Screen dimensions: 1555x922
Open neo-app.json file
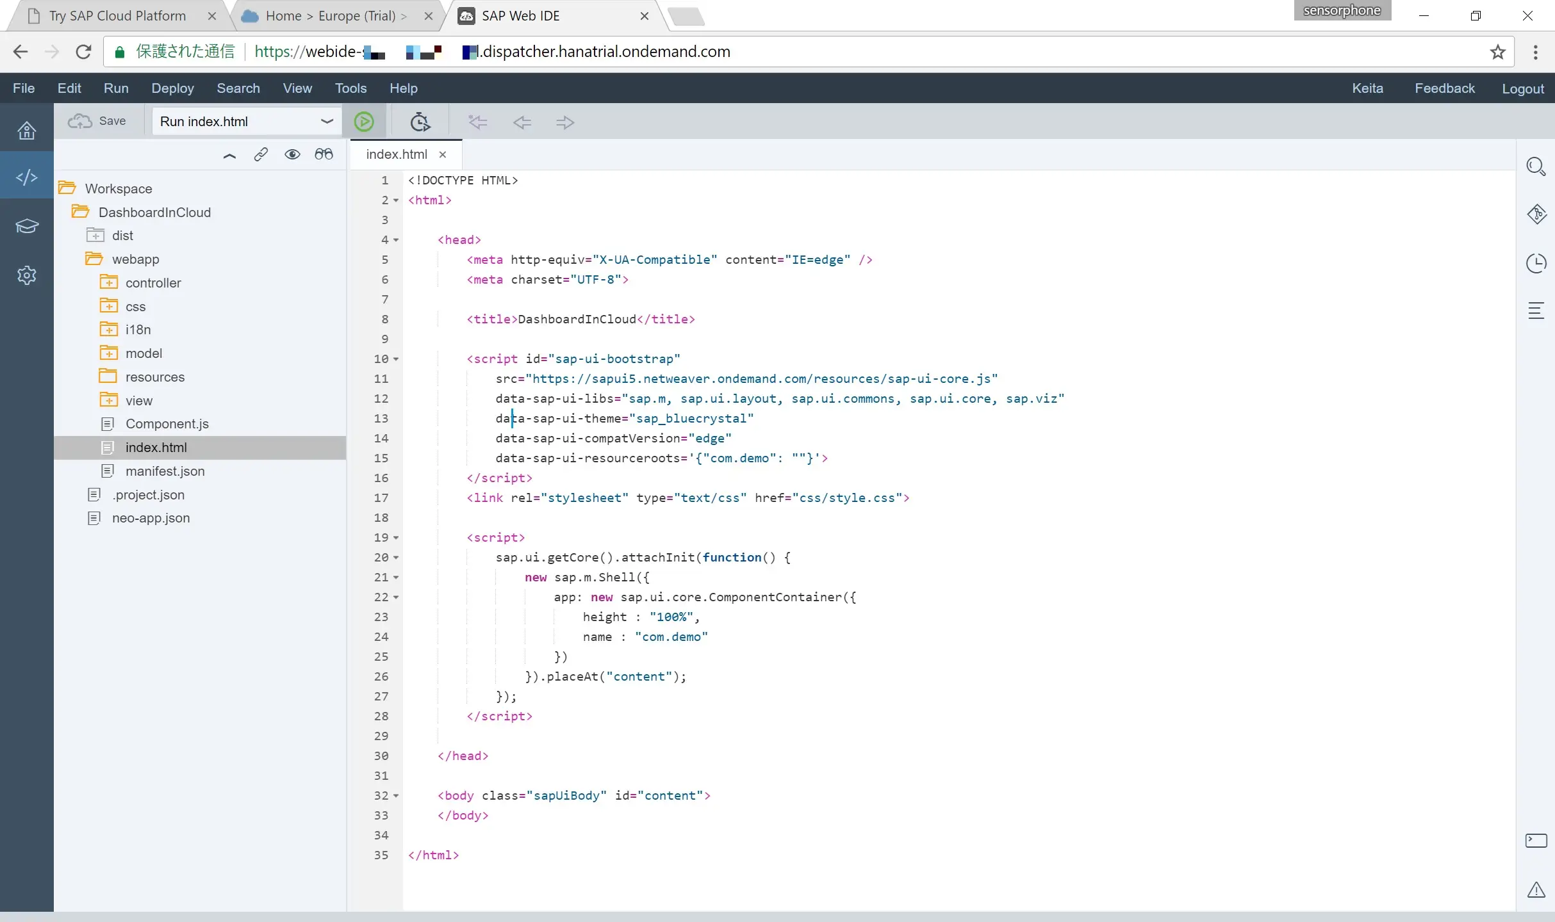[x=151, y=517]
